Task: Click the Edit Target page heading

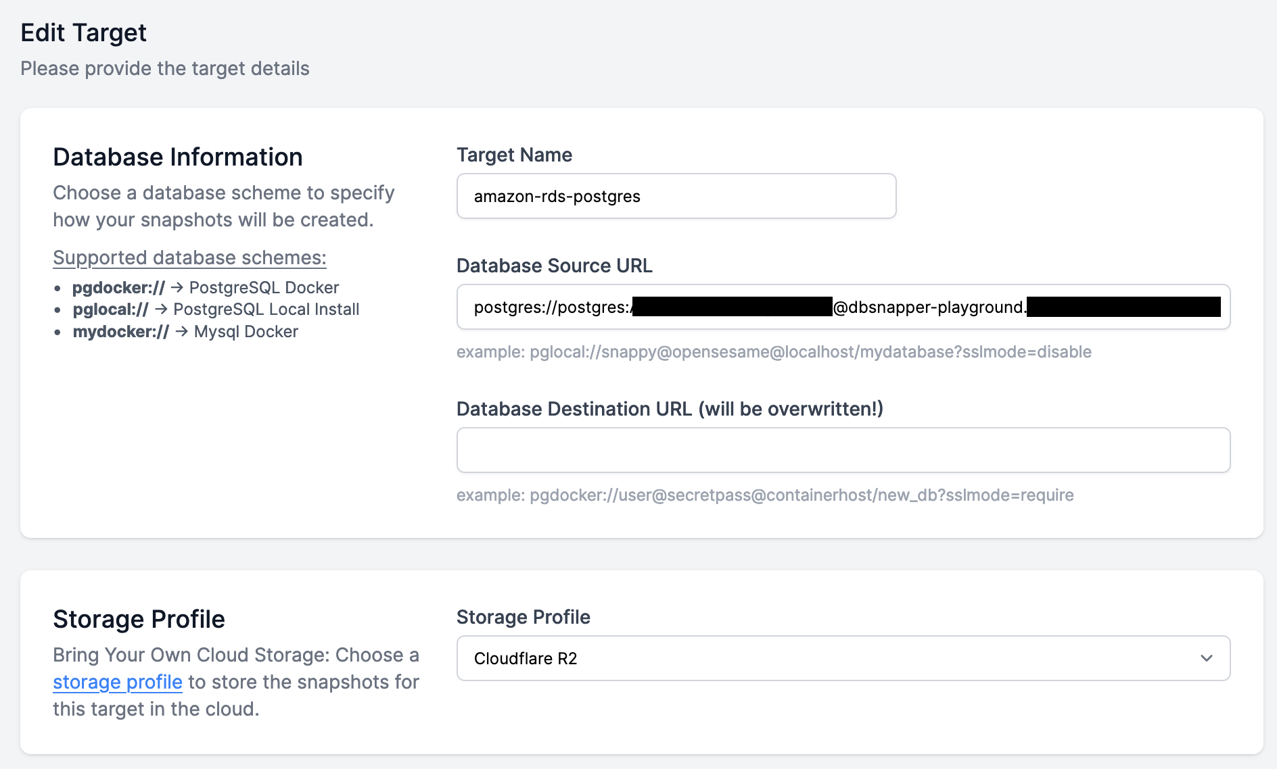Action: point(84,32)
